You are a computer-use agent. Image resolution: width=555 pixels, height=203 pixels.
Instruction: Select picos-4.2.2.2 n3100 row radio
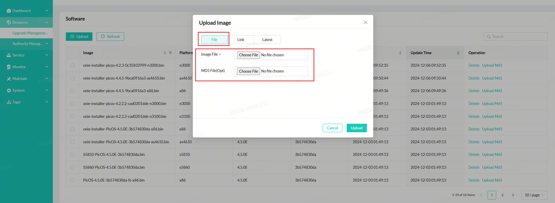point(72,116)
